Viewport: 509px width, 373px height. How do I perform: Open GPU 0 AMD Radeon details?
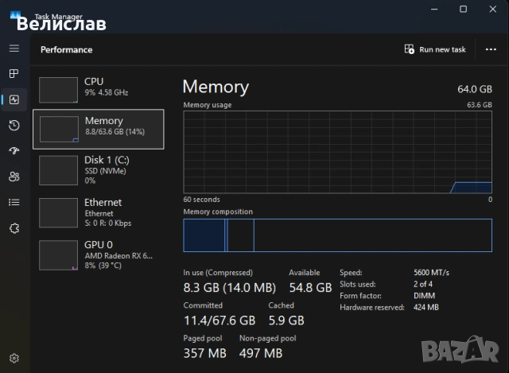point(98,254)
